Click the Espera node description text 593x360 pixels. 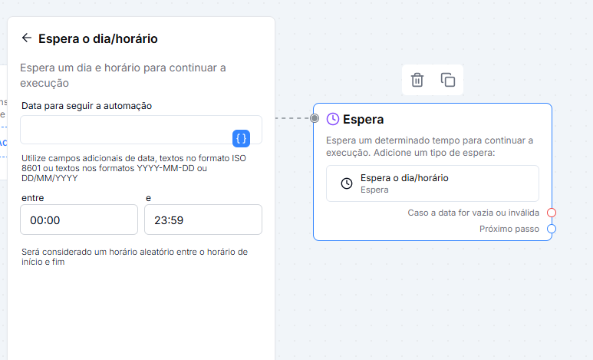coord(430,147)
